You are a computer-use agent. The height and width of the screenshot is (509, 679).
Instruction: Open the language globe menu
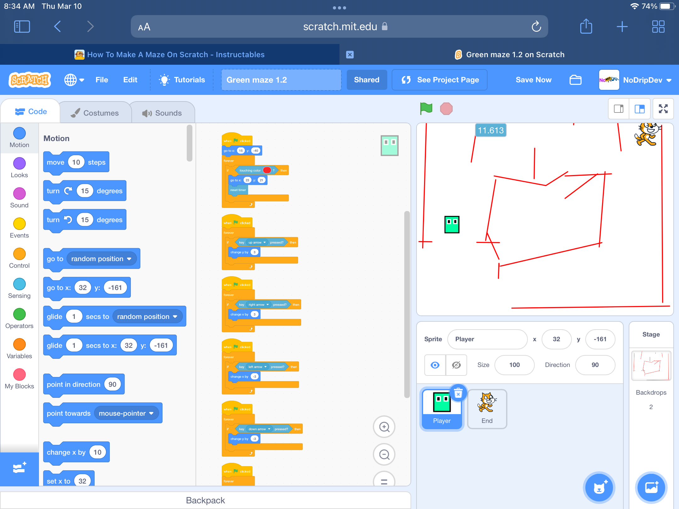click(x=74, y=80)
